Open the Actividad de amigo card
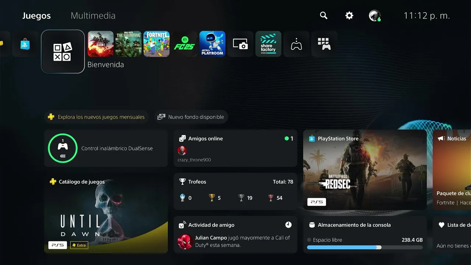Screen dimensions: 471x265 pyautogui.click(x=235, y=234)
